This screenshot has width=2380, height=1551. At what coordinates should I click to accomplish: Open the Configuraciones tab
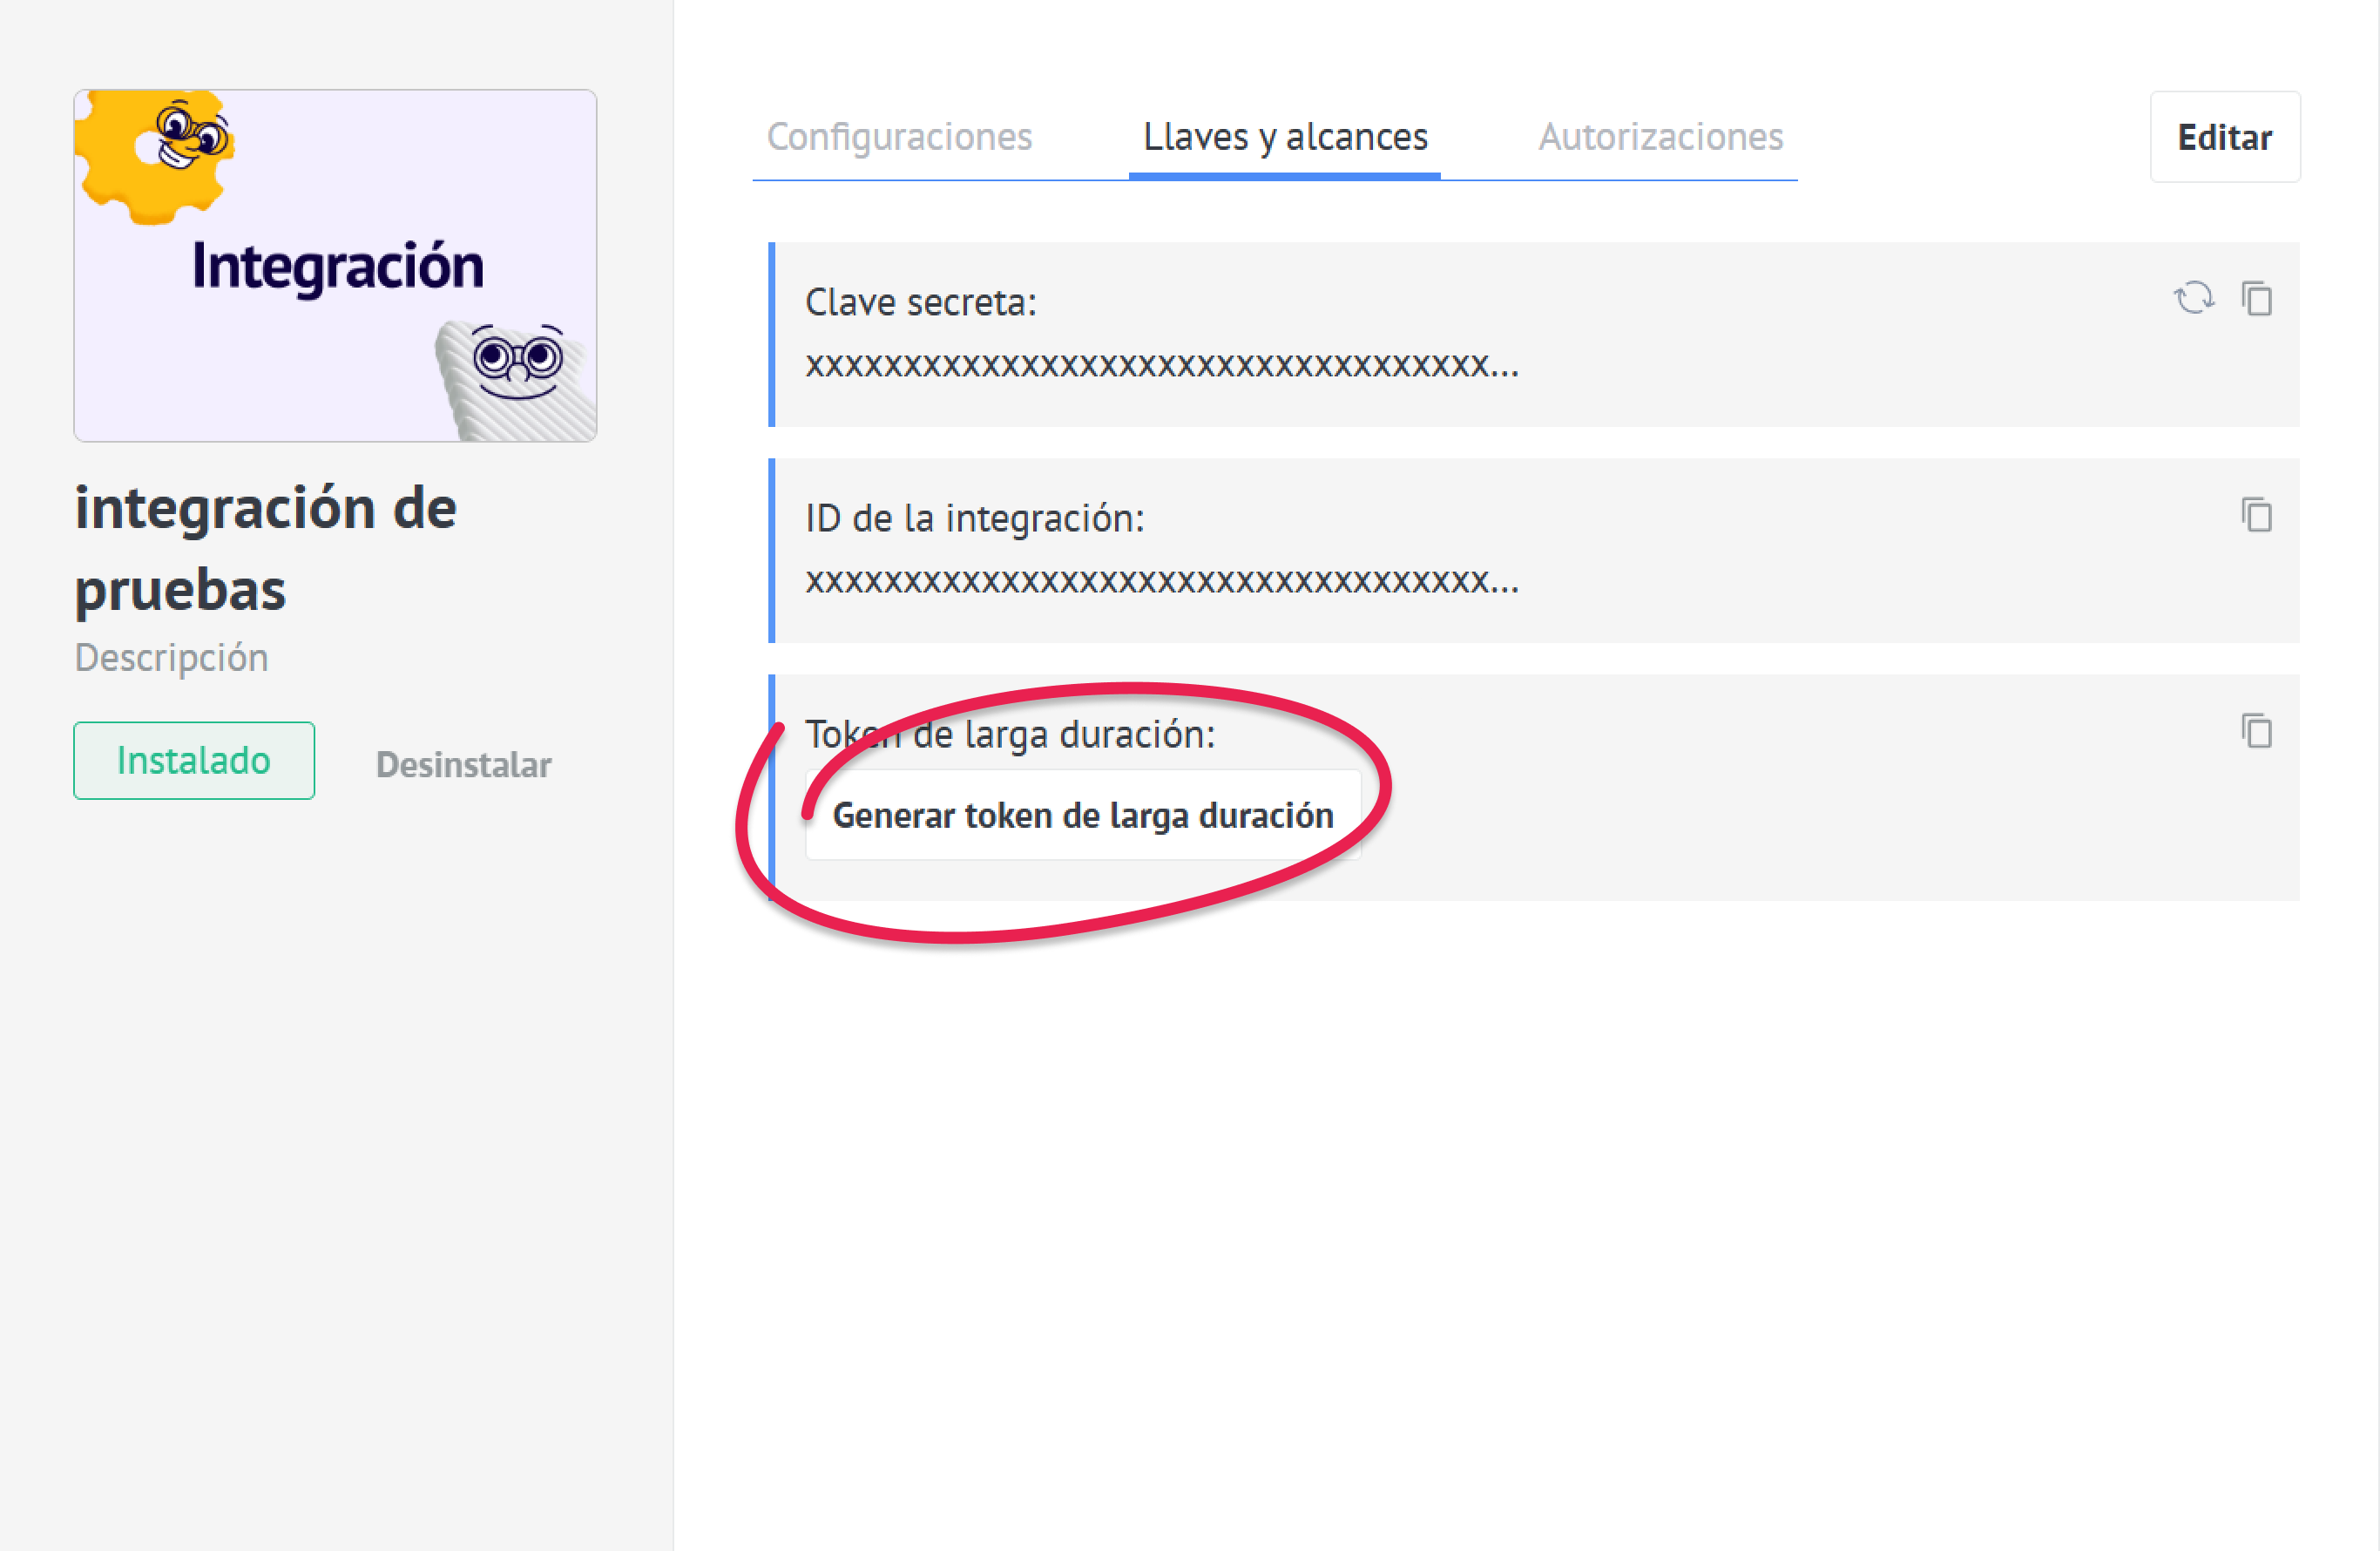tap(899, 137)
